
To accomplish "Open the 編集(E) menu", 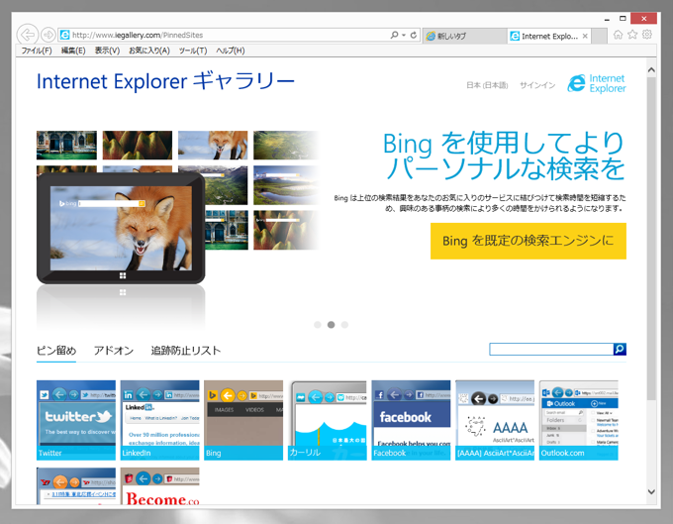I will point(73,51).
